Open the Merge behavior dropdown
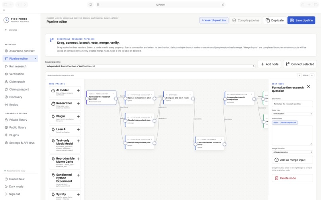The image size is (321, 200). point(292,152)
